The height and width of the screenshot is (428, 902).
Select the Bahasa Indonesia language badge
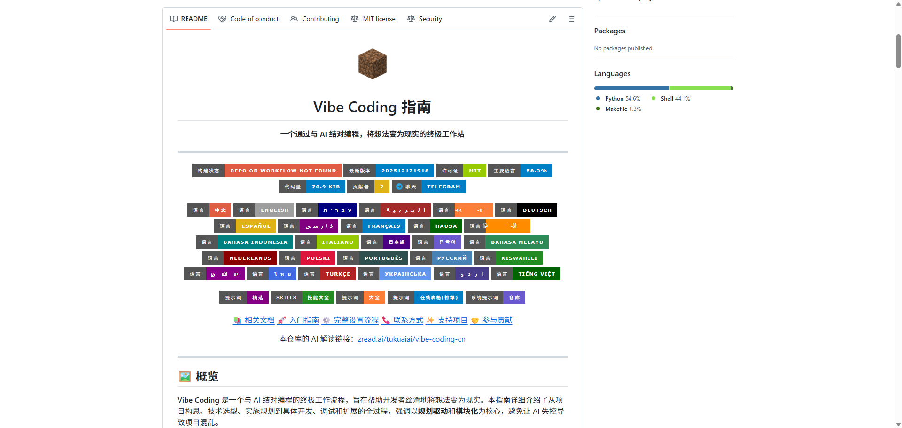coord(244,242)
